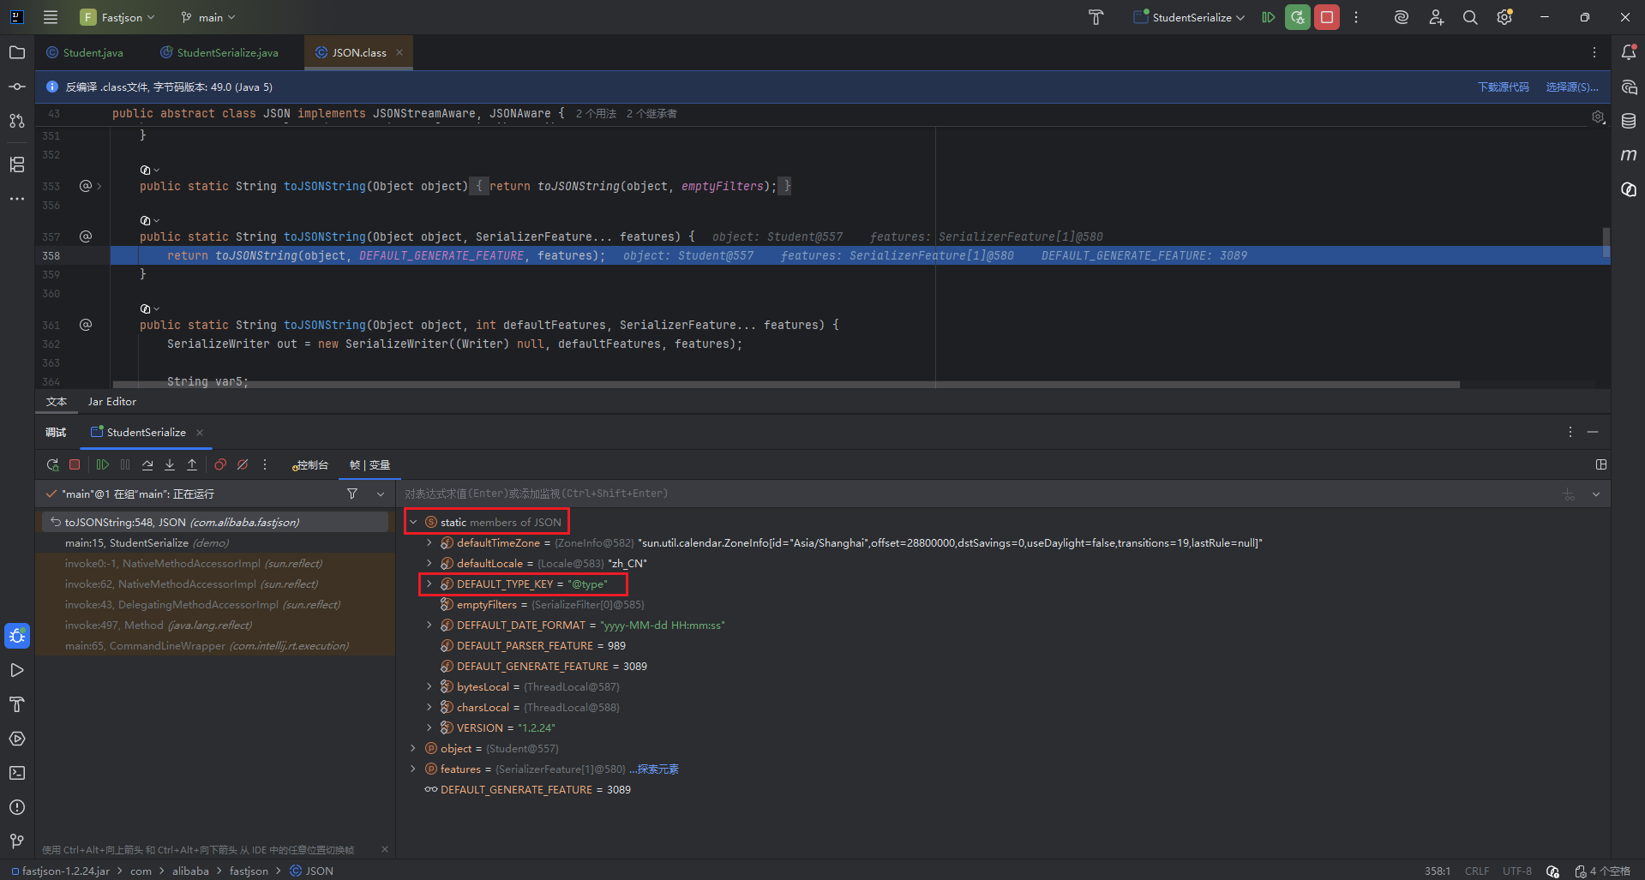Image resolution: width=1645 pixels, height=880 pixels.
Task: Show more tool windows in left sidebar
Action: click(17, 199)
